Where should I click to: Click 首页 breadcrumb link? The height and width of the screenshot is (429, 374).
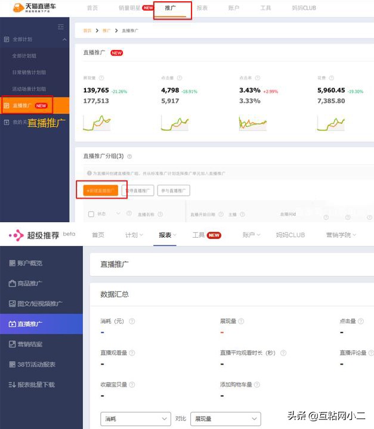87,30
